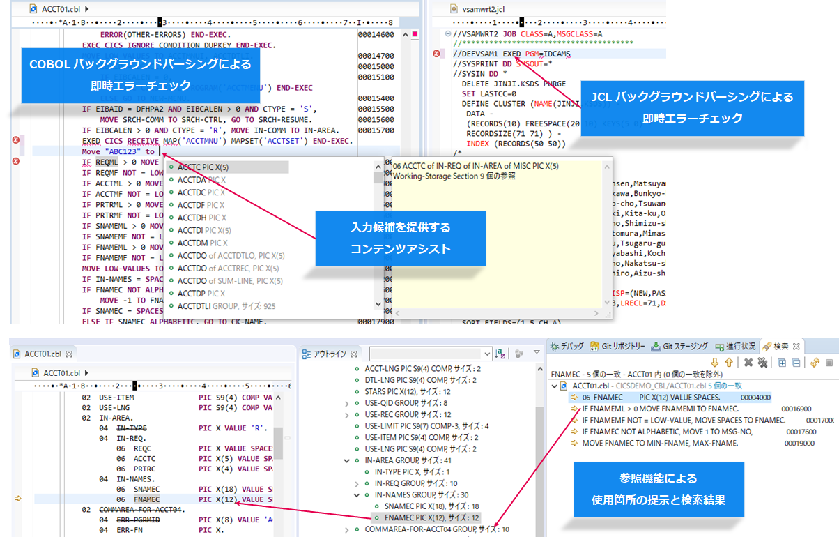839x537 pixels.
Task: Close the 検索 tab
Action: point(798,346)
